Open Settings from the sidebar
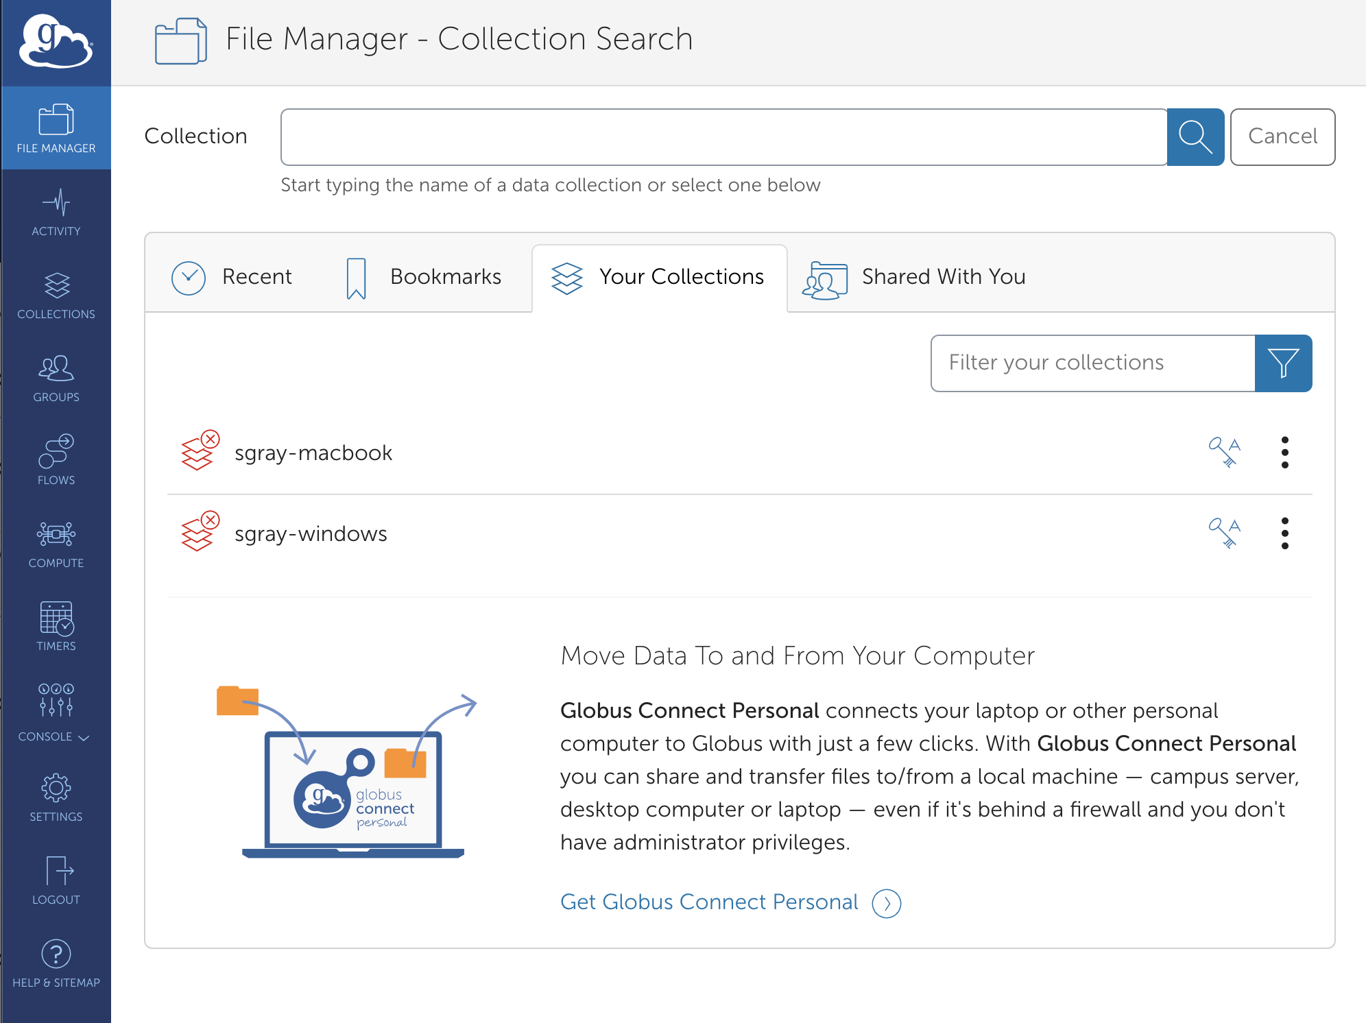The width and height of the screenshot is (1366, 1023). (56, 795)
